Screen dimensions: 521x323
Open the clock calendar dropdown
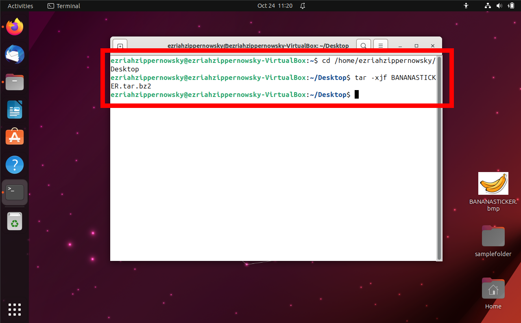click(275, 6)
